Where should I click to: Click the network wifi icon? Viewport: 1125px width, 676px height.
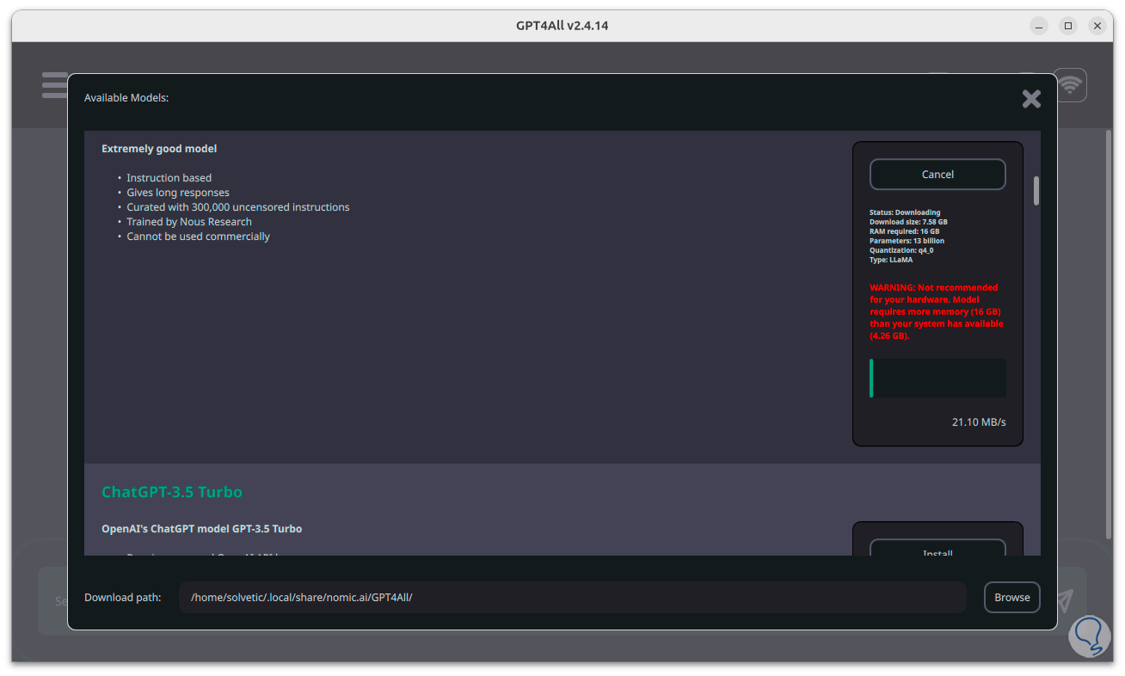(x=1070, y=85)
